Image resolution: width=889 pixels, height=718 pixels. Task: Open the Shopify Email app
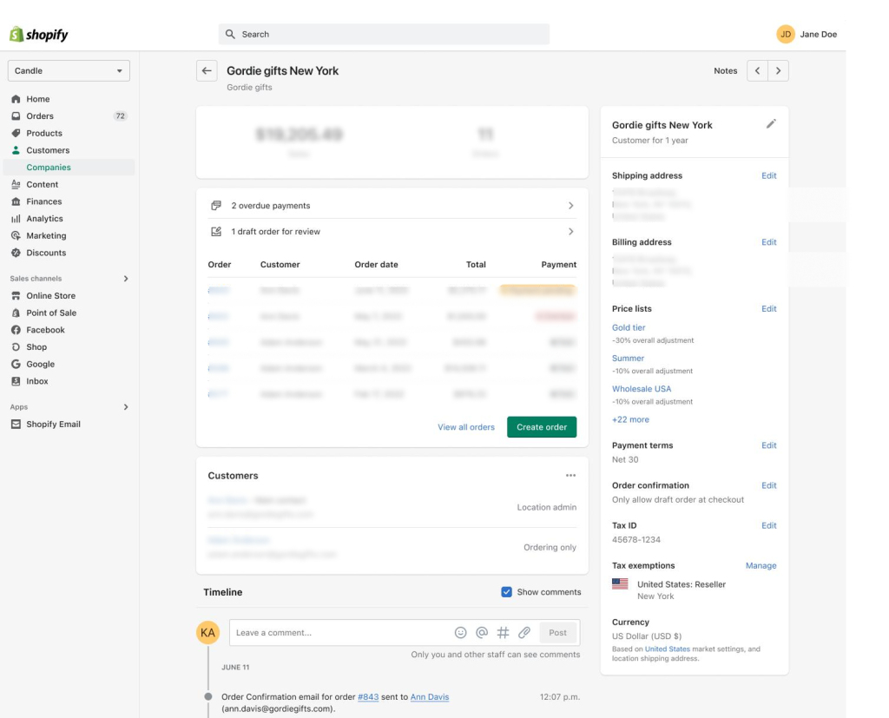[55, 424]
